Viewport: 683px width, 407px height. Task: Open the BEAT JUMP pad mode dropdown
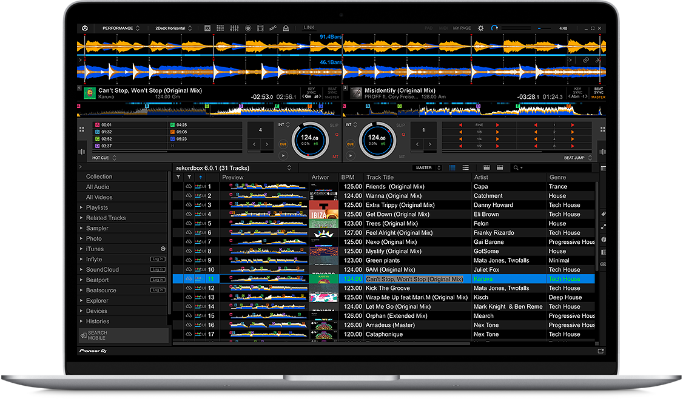point(578,158)
